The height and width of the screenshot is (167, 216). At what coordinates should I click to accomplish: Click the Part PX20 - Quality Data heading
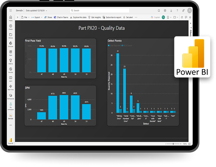(102, 28)
